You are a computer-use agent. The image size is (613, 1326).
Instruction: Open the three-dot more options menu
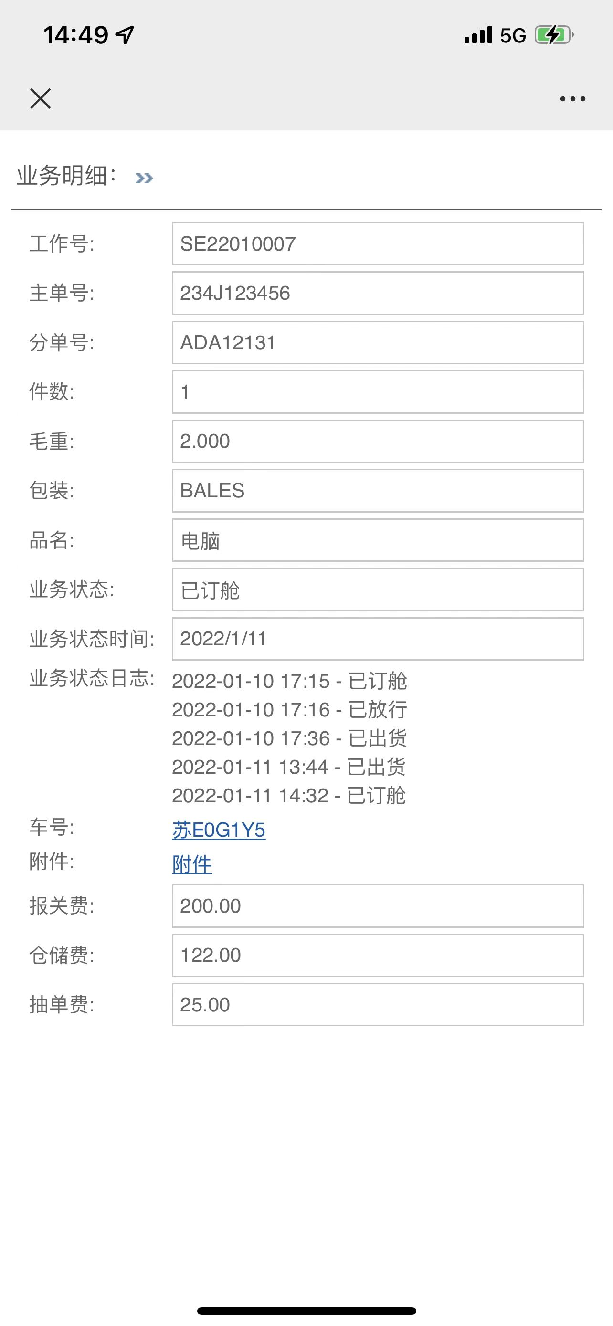(572, 99)
